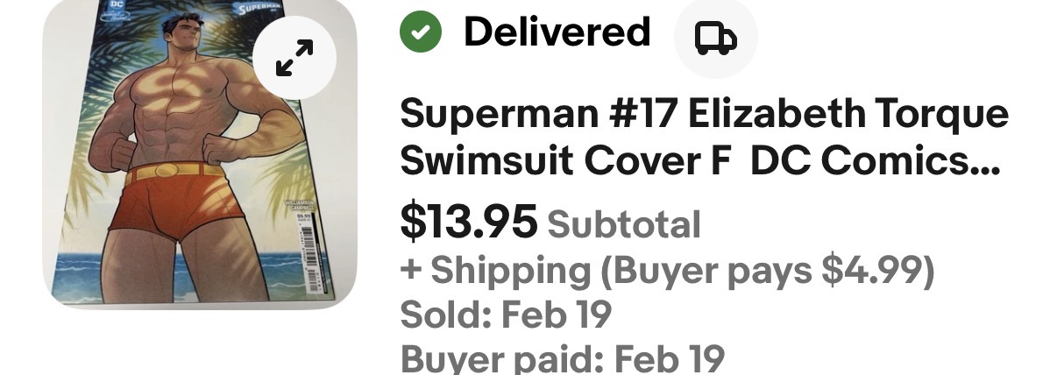This screenshot has width=1057, height=375.
Task: Click the Buyer paid: Feb 19 date
Action: (x=562, y=358)
